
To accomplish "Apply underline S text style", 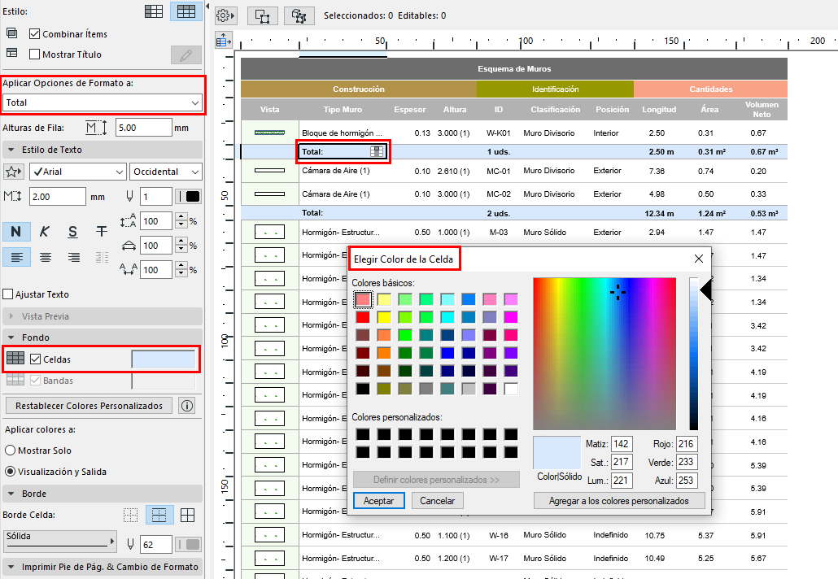I will 72,232.
